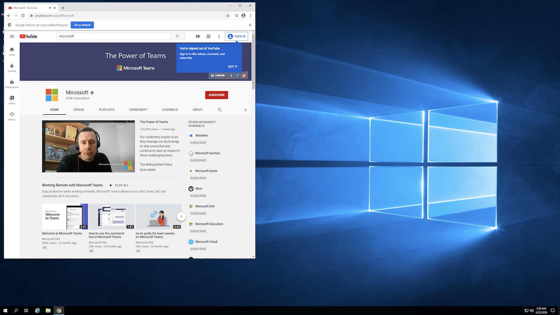Click the Twitter icon on banner
The height and width of the screenshot is (315, 560).
tap(238, 75)
